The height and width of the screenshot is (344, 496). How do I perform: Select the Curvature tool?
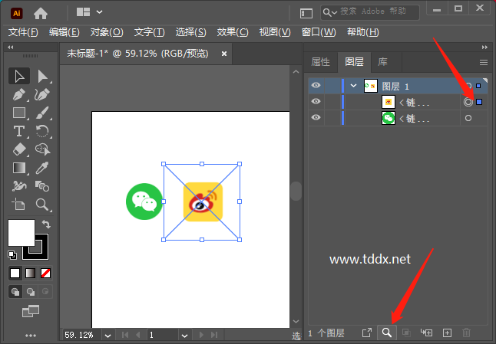coord(42,94)
